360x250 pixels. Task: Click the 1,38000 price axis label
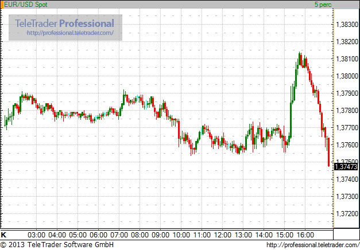(x=347, y=76)
